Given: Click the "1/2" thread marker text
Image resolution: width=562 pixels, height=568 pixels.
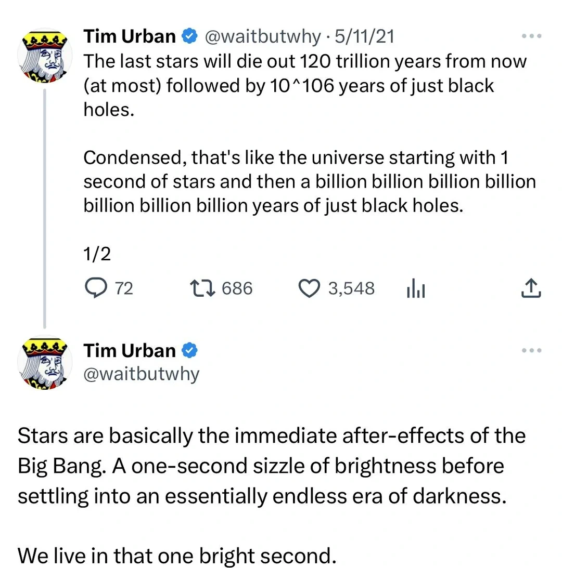Looking at the screenshot, I should pos(97,254).
